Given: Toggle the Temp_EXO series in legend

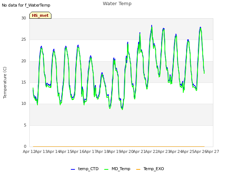Looking at the screenshot, I should pyautogui.click(x=150, y=169).
